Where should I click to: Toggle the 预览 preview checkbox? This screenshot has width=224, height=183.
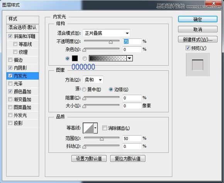(188, 48)
